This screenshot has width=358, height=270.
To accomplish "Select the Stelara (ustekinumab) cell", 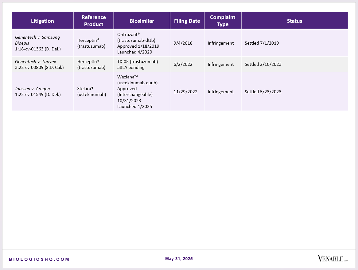I will 94,91.
